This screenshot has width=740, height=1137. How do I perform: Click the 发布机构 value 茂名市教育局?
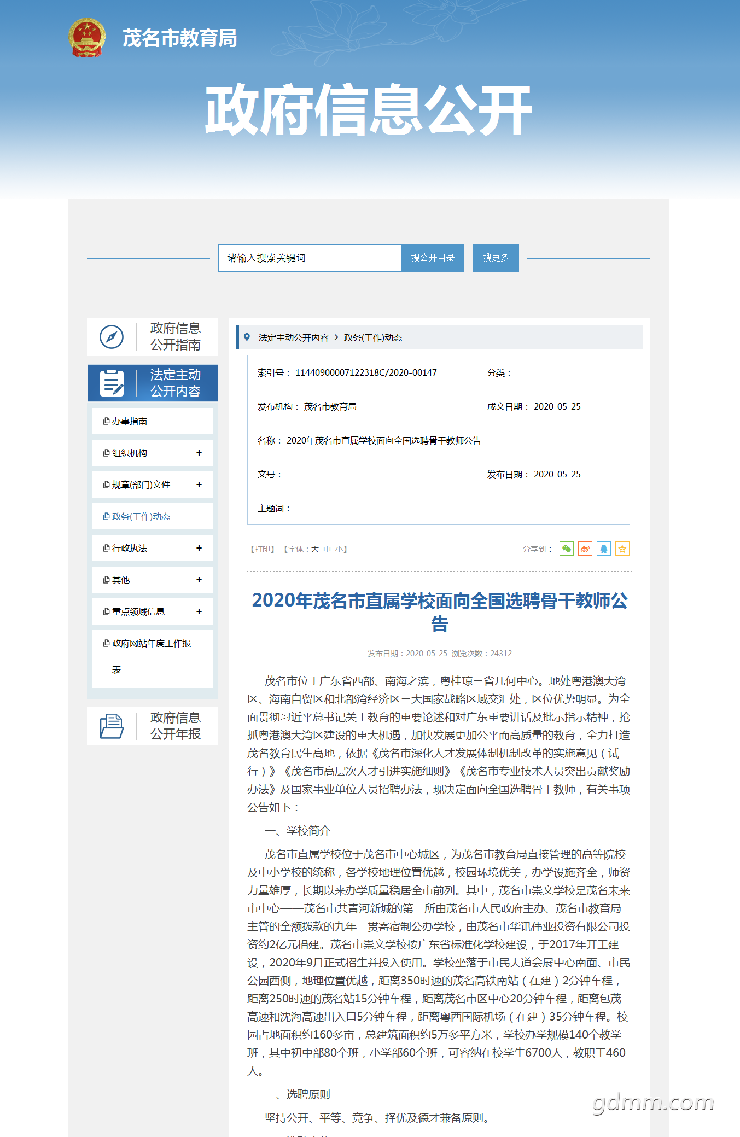click(330, 406)
